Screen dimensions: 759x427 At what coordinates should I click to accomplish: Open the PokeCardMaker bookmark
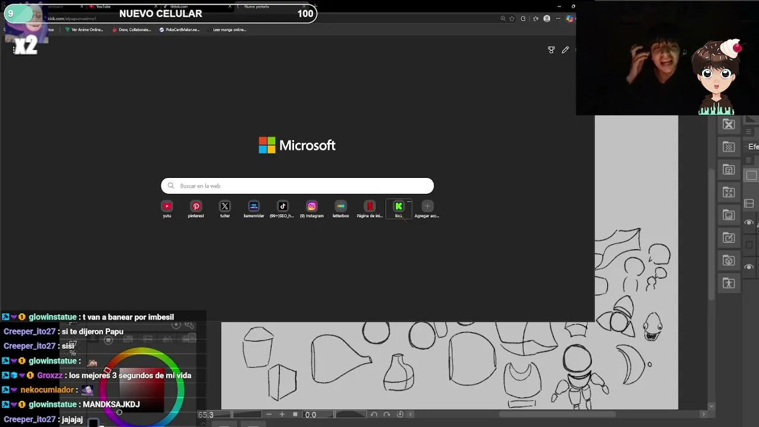coord(179,30)
